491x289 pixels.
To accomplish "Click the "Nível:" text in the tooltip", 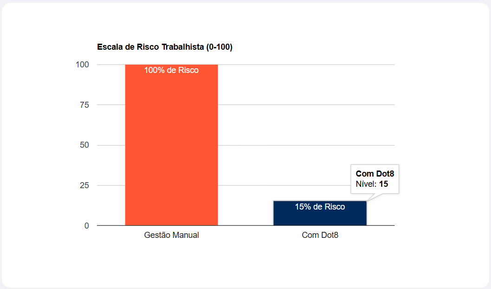I will [x=366, y=184].
